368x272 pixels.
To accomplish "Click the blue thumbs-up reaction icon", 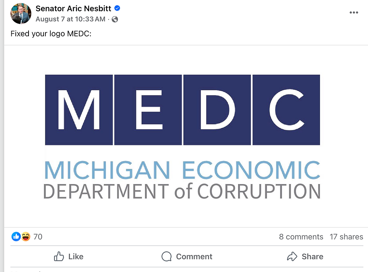I will [16, 237].
